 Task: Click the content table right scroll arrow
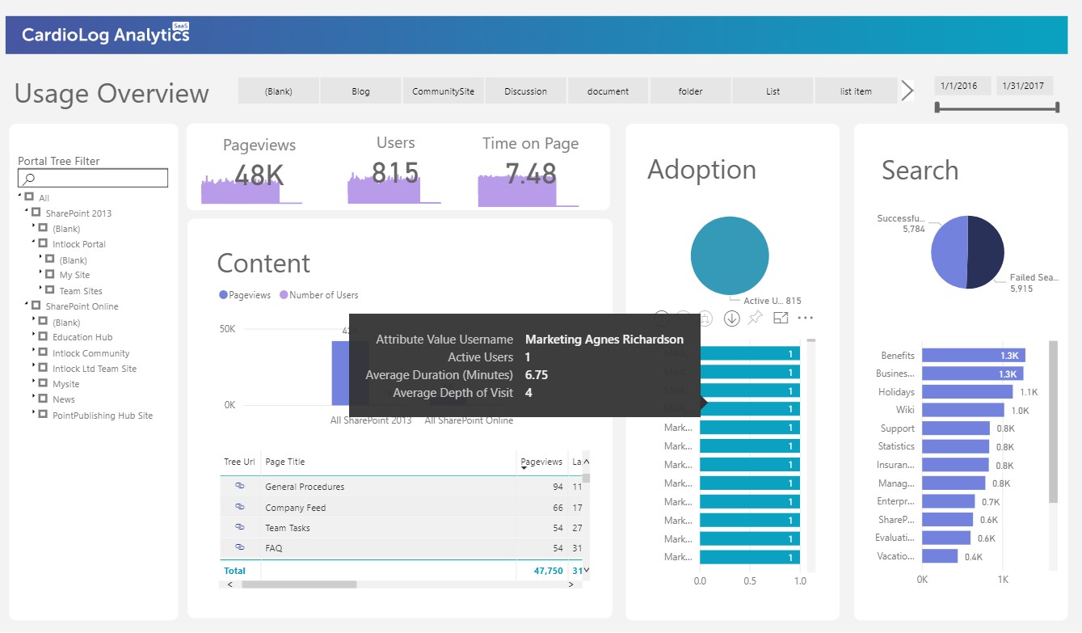[x=572, y=584]
